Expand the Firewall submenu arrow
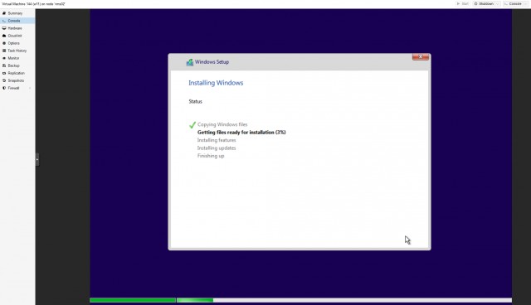This screenshot has height=305, width=531. (30, 88)
